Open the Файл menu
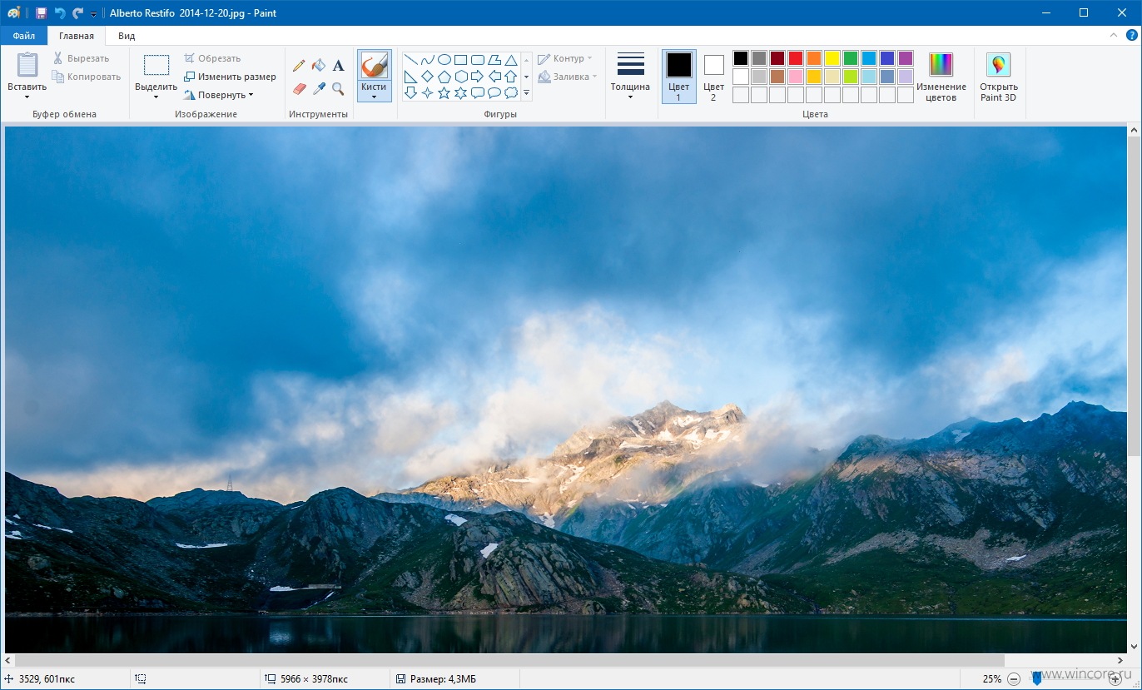1142x690 pixels. click(23, 36)
